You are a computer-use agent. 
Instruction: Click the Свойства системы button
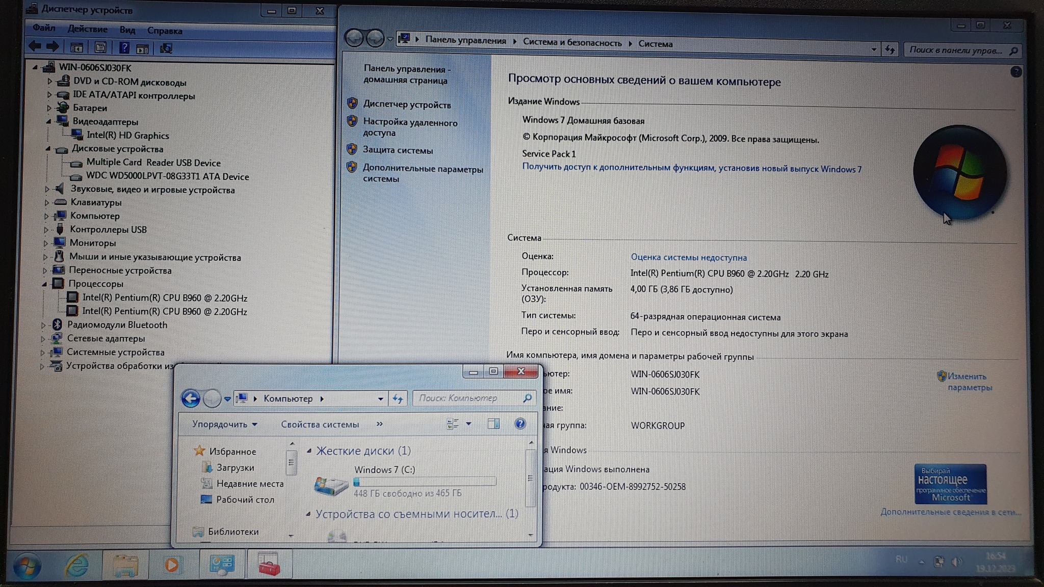coord(320,424)
